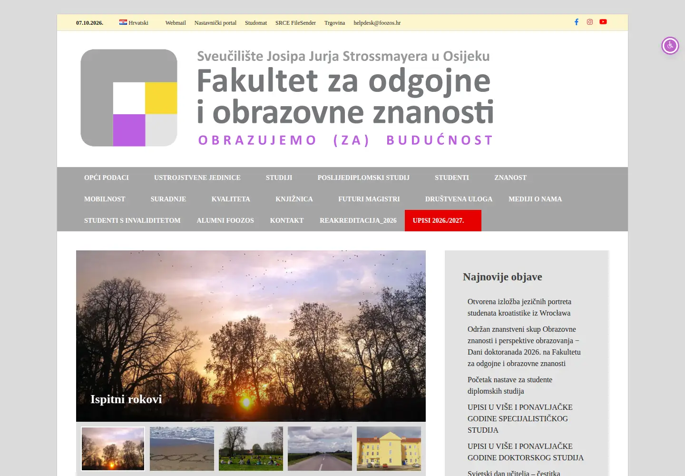
Task: Go to MEDIJI O NAMA
Action: [535, 199]
